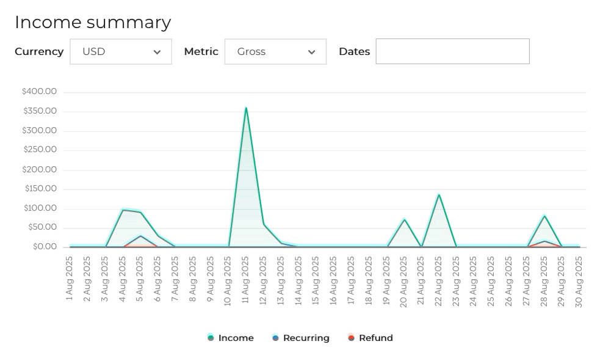
Task: Click the Currency dropdown chevron arrow
Action: pos(157,52)
